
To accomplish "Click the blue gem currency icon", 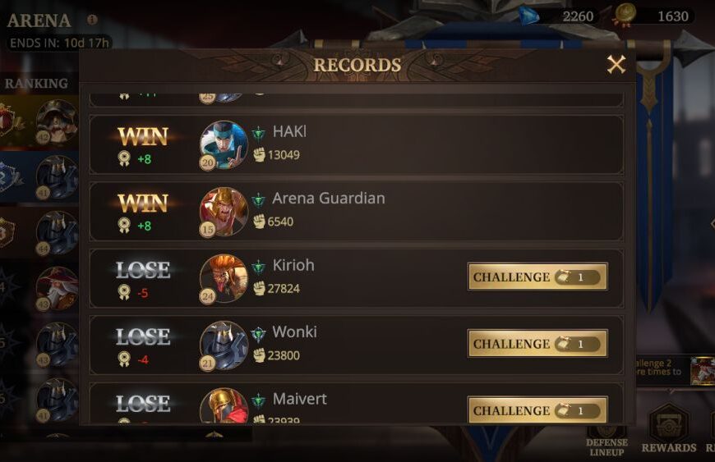I will pyautogui.click(x=529, y=16).
